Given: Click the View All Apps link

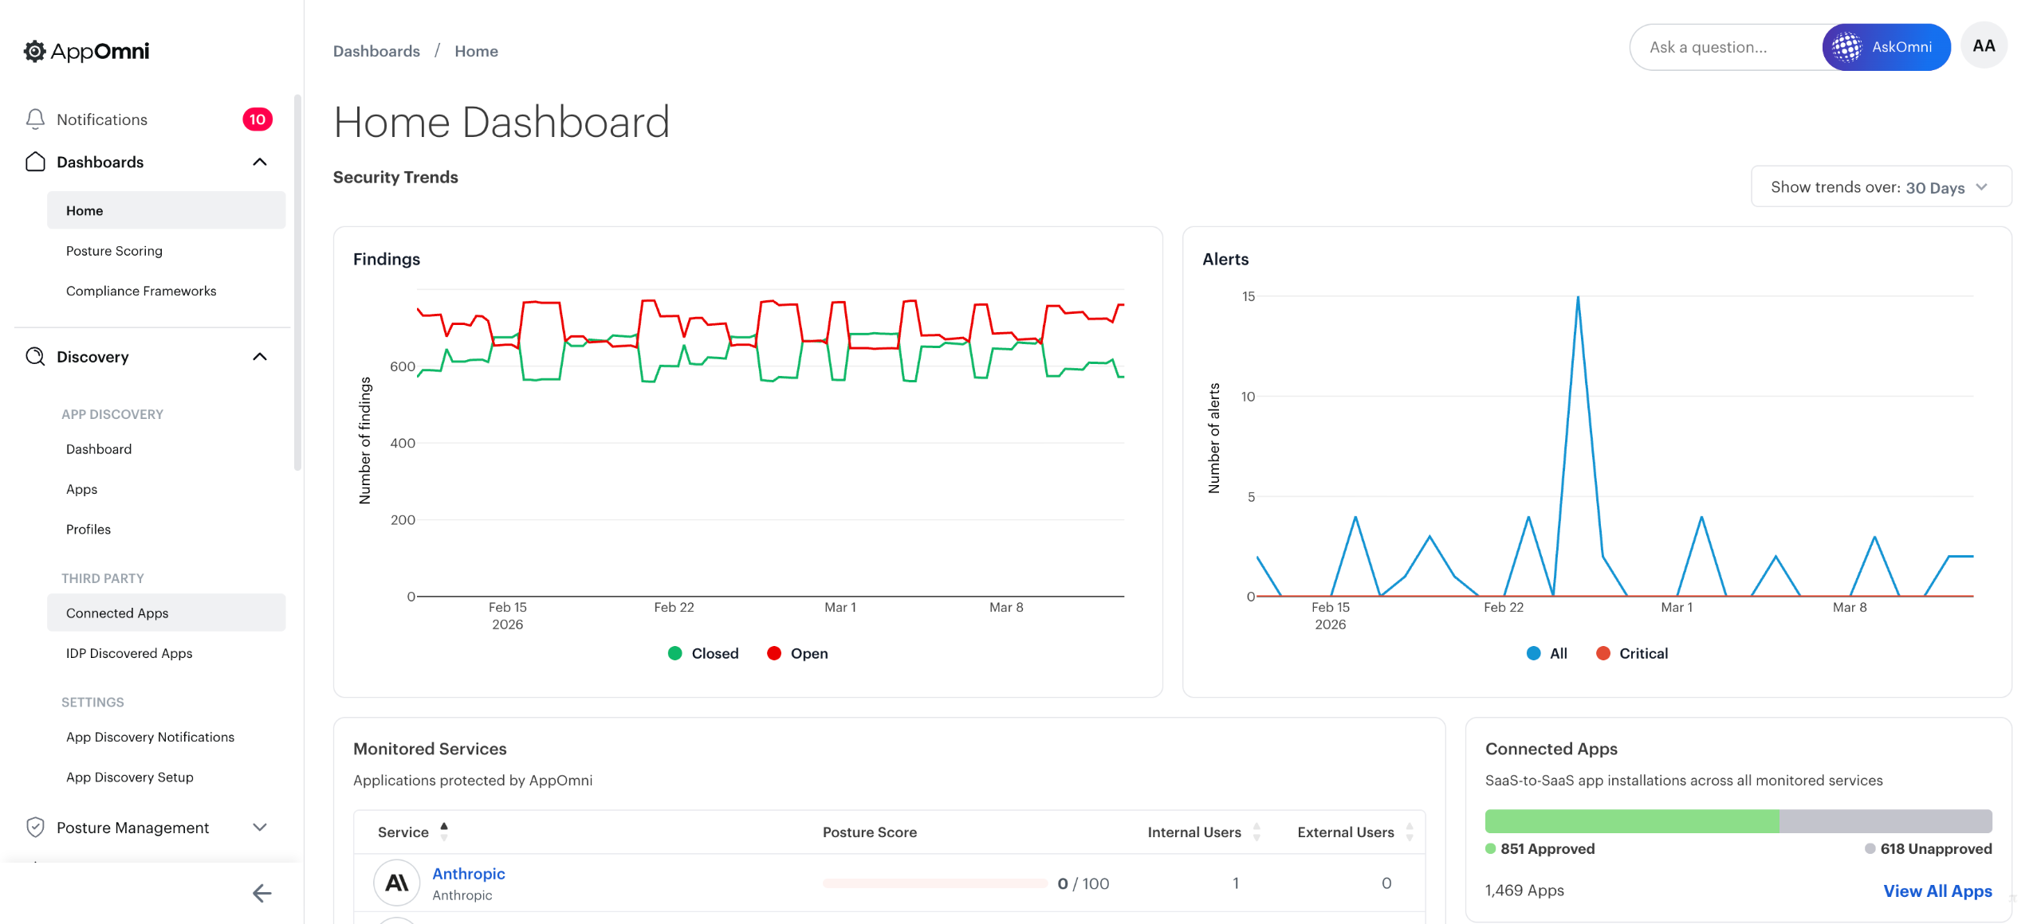Looking at the screenshot, I should coord(1937,891).
